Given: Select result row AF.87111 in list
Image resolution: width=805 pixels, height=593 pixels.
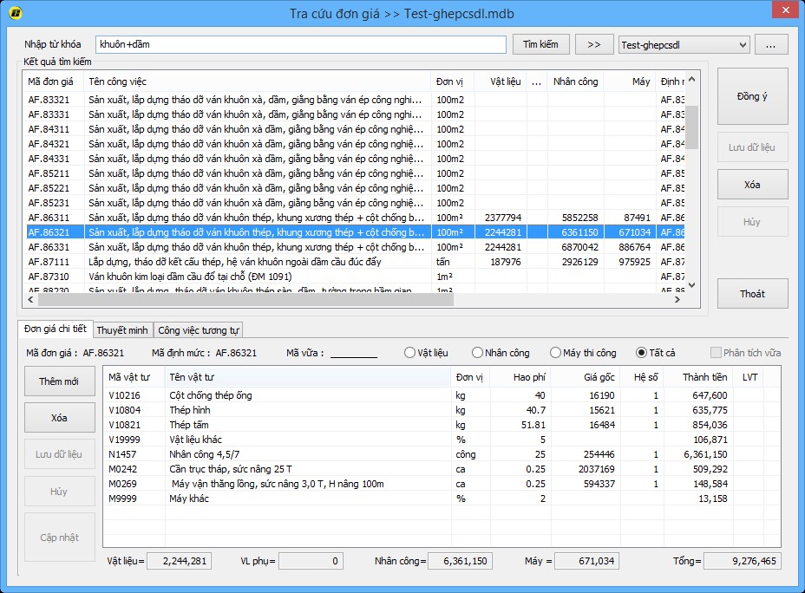Looking at the screenshot, I should [x=49, y=262].
